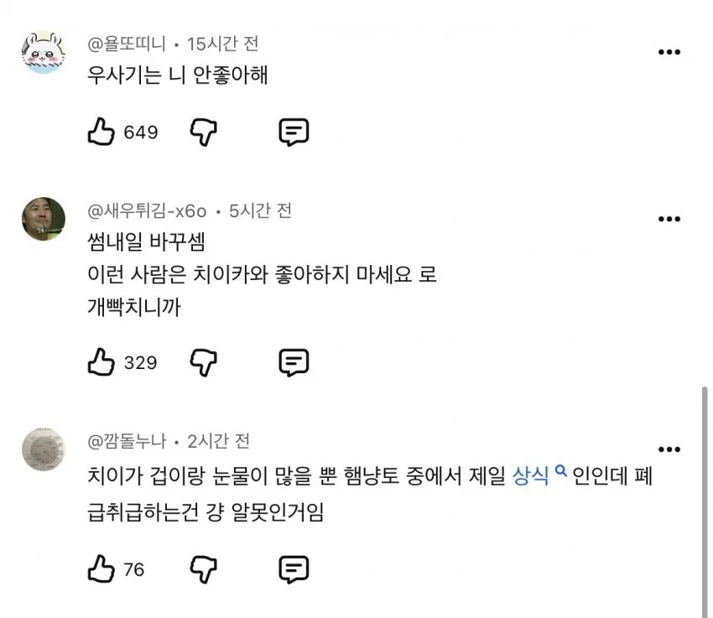Open more options for @깜돌누나 comment

click(x=669, y=449)
